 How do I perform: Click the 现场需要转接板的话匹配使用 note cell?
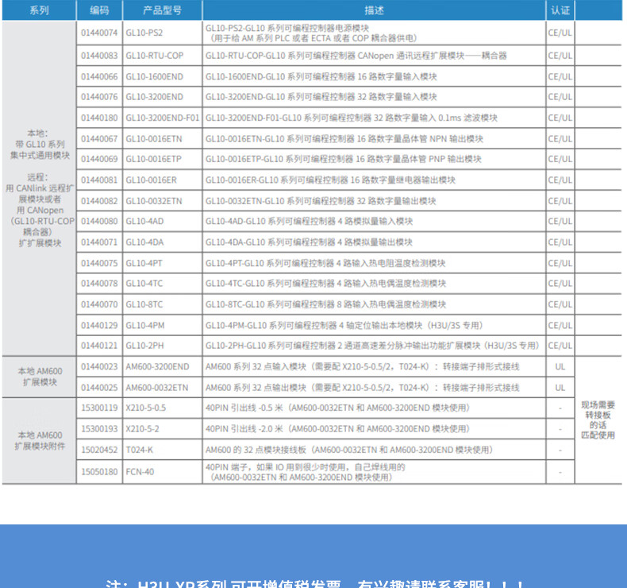598,420
